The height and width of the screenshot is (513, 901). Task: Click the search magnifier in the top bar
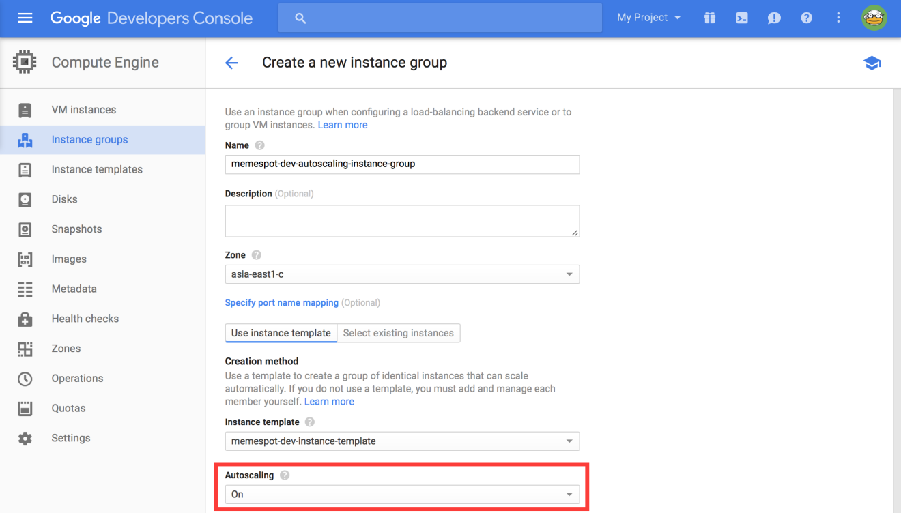(300, 18)
